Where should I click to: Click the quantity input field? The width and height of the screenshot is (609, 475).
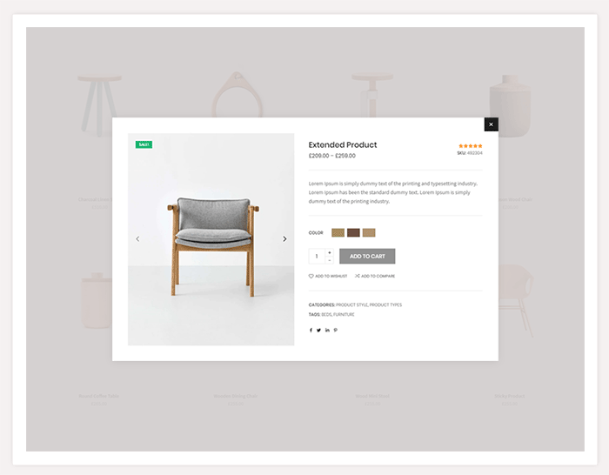[x=317, y=257]
